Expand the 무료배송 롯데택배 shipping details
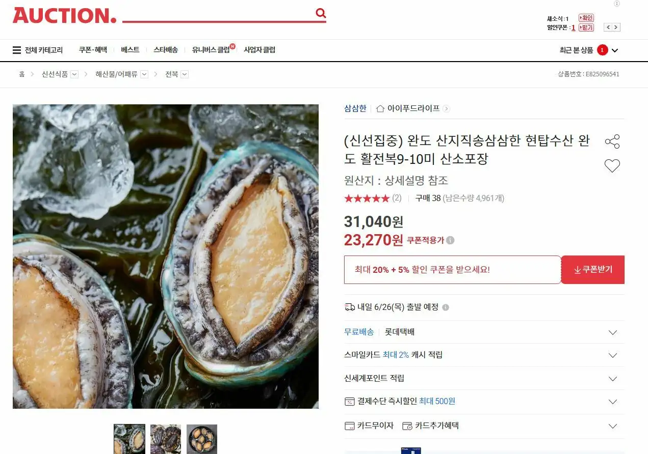Image resolution: width=648 pixels, height=454 pixels. coord(484,332)
